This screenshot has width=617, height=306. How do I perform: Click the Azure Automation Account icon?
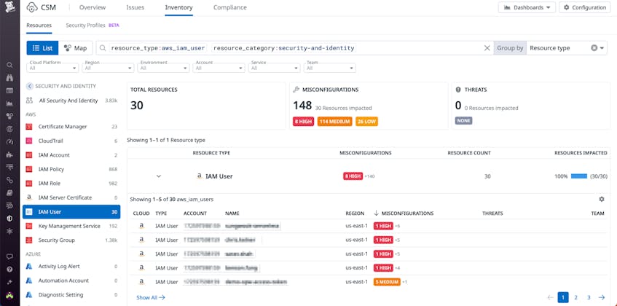28,280
